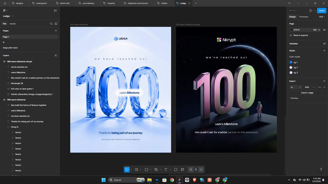This screenshot has width=328, height=184.
Task: Open the 55% zoom dropdown
Action: pyautogui.click(x=322, y=17)
